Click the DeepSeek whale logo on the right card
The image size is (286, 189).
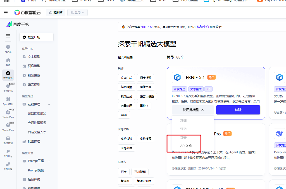point(279,134)
